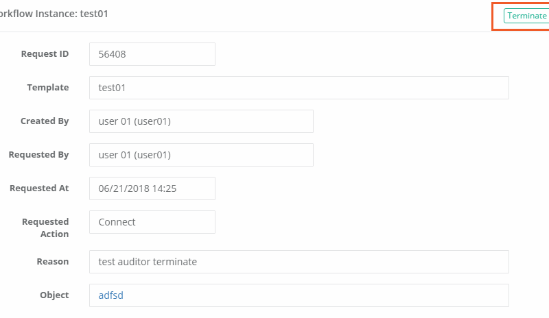Screen dimensions: 549x318
Task: Click the Template label
Action: pyautogui.click(x=48, y=88)
